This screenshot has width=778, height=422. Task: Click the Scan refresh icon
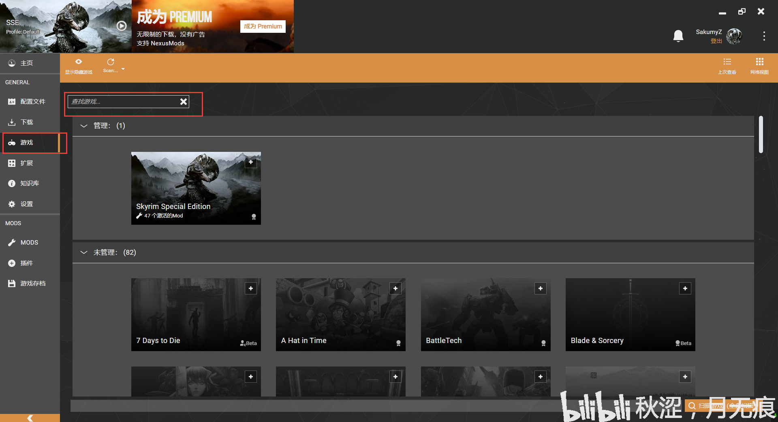(x=110, y=62)
